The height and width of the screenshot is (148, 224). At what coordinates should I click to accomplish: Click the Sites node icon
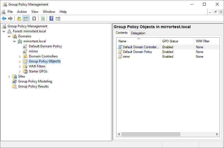(x=15, y=76)
